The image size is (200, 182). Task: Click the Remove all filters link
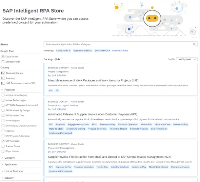click(x=120, y=51)
